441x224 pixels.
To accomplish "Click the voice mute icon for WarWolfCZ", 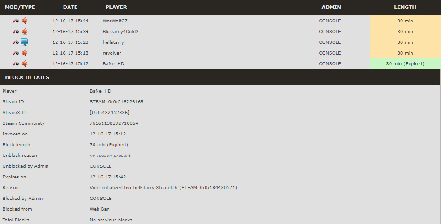I will (25, 21).
